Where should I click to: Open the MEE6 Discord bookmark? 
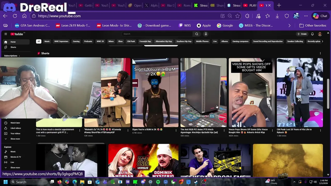256,26
